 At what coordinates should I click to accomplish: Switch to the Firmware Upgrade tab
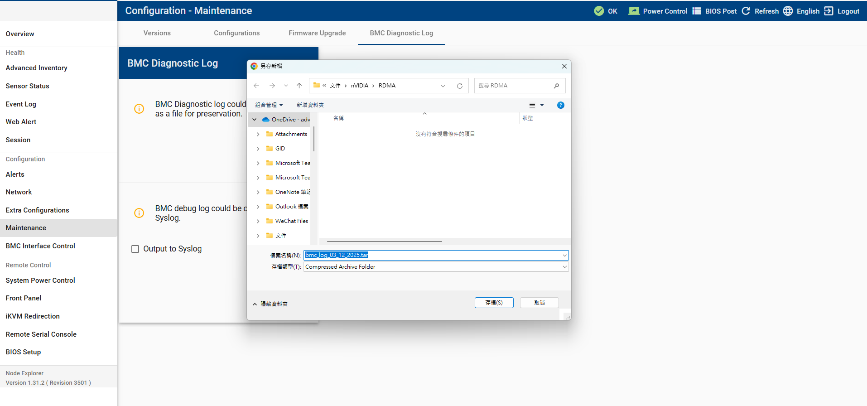[x=317, y=33]
